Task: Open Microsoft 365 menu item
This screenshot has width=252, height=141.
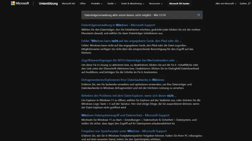Action: [69, 4]
